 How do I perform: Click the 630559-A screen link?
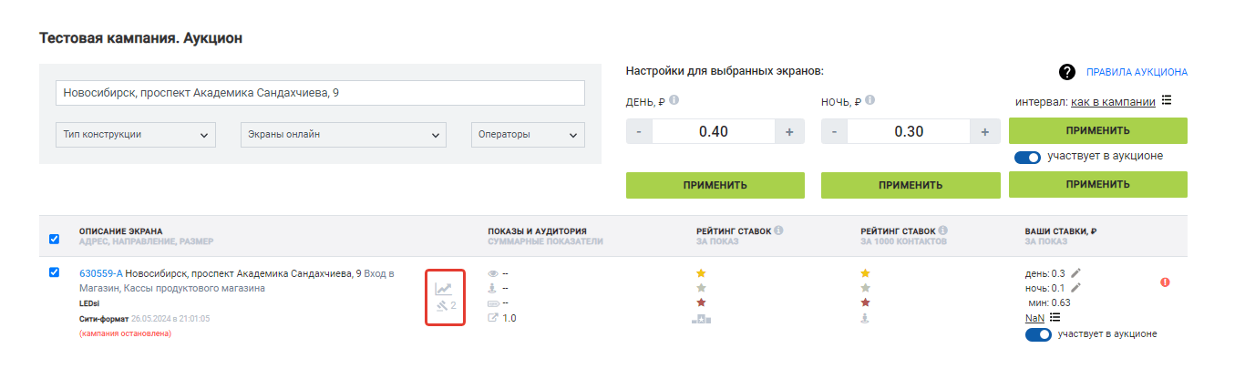coord(100,273)
